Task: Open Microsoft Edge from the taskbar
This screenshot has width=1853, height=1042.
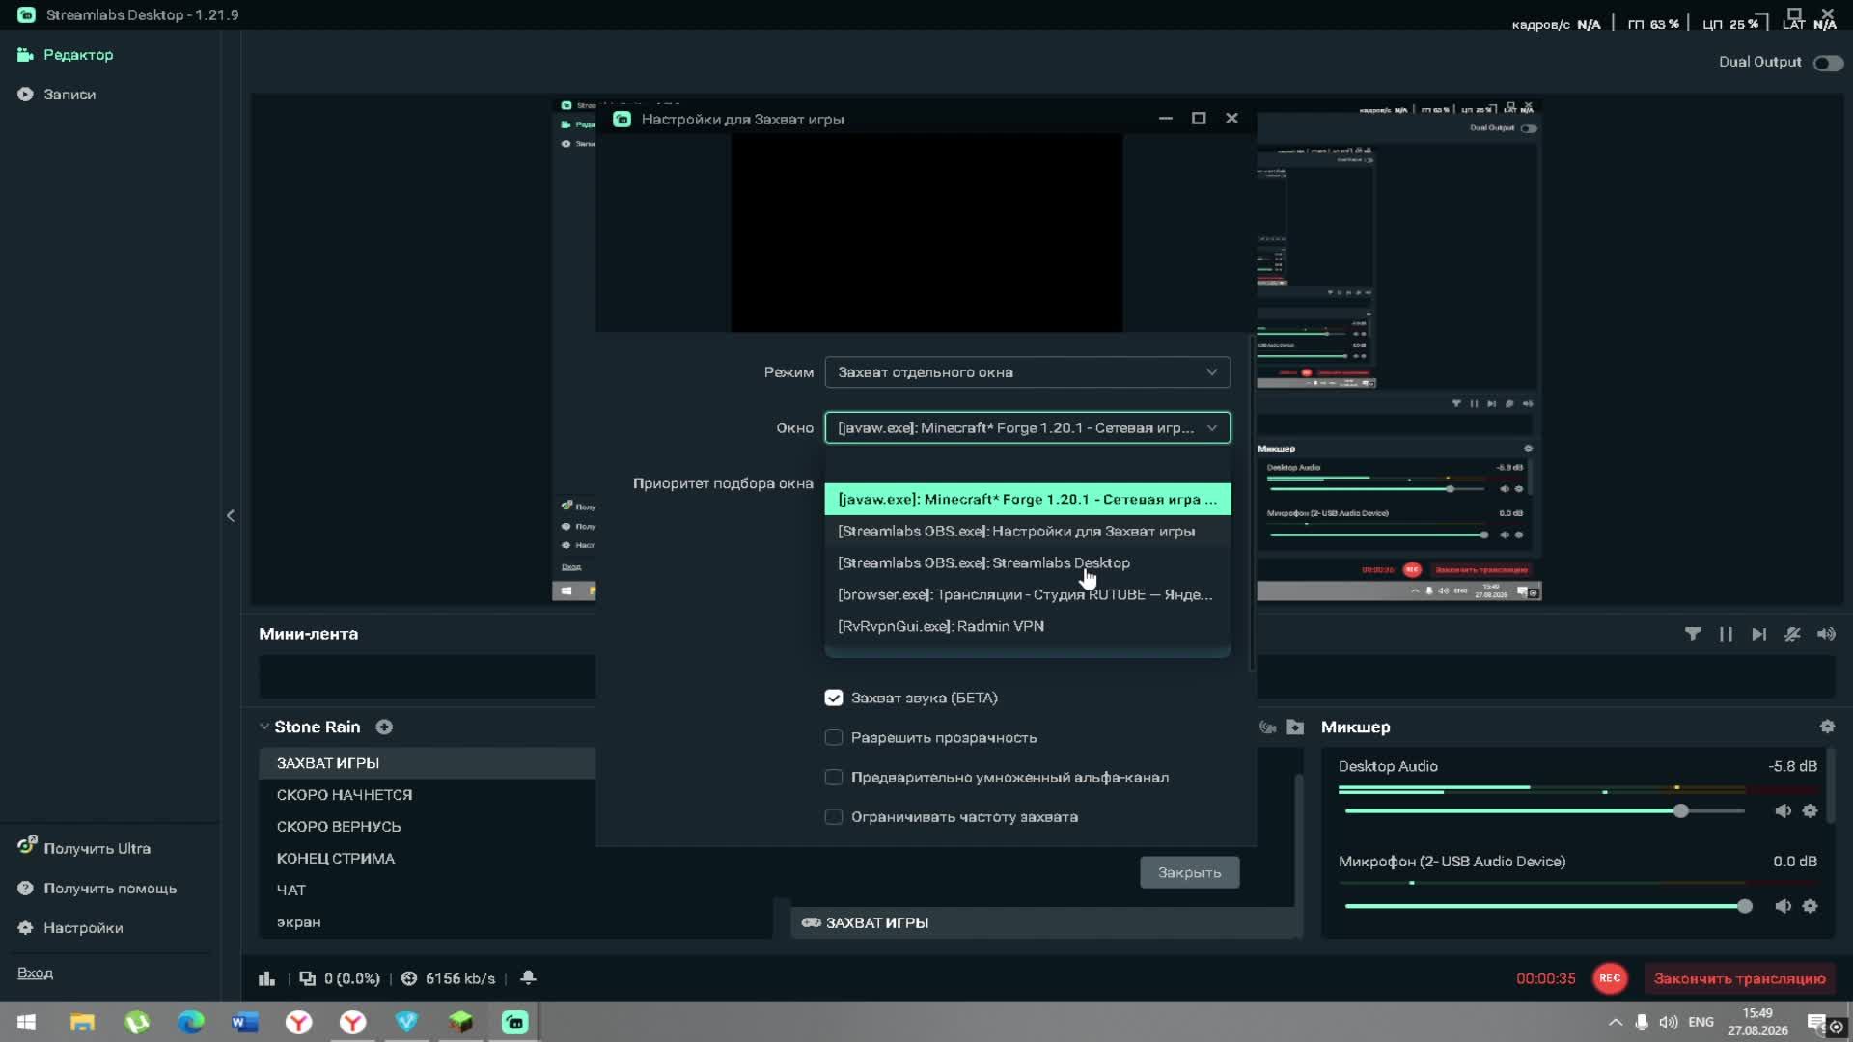Action: pyautogui.click(x=191, y=1022)
